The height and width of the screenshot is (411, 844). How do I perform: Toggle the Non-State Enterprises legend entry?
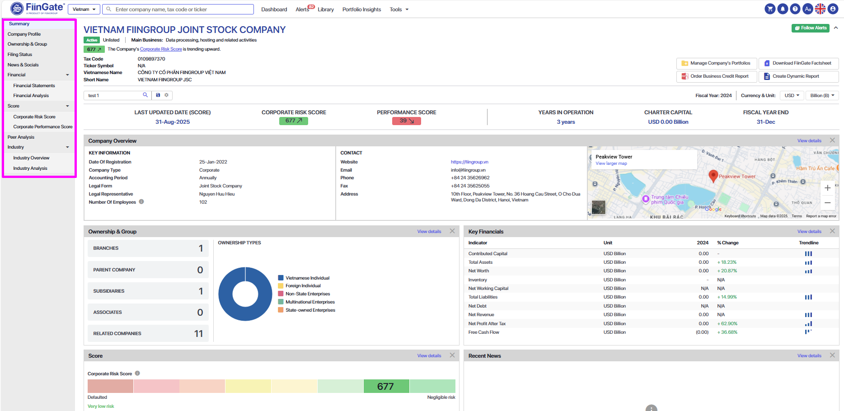click(x=307, y=294)
